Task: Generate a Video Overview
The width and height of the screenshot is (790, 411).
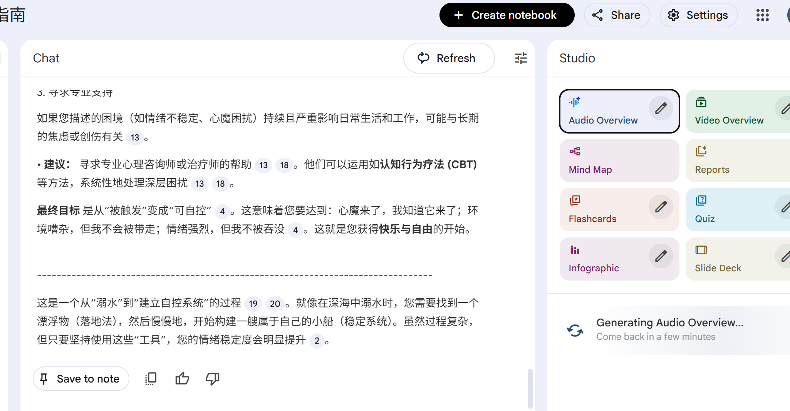Action: pos(738,111)
